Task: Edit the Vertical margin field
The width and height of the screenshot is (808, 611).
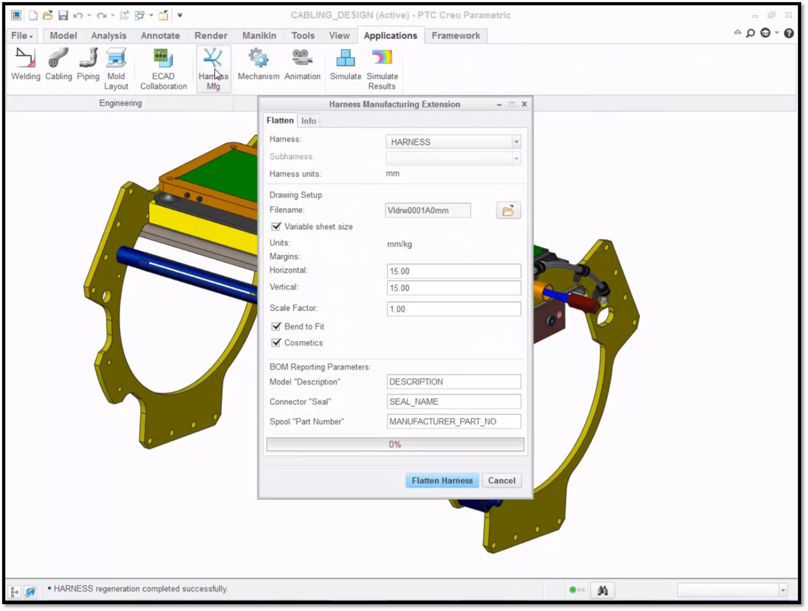Action: point(454,288)
